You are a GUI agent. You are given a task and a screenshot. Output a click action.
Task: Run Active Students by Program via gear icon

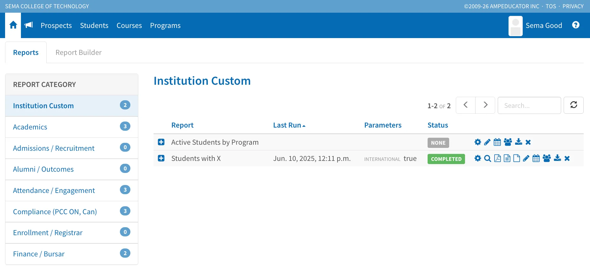pyautogui.click(x=478, y=142)
